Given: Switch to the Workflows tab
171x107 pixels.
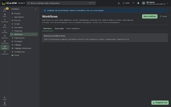Looking at the screenshot, I should (48, 29).
